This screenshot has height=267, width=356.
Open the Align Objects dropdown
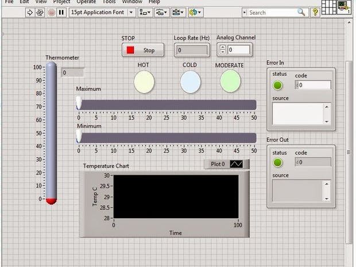tap(146, 12)
